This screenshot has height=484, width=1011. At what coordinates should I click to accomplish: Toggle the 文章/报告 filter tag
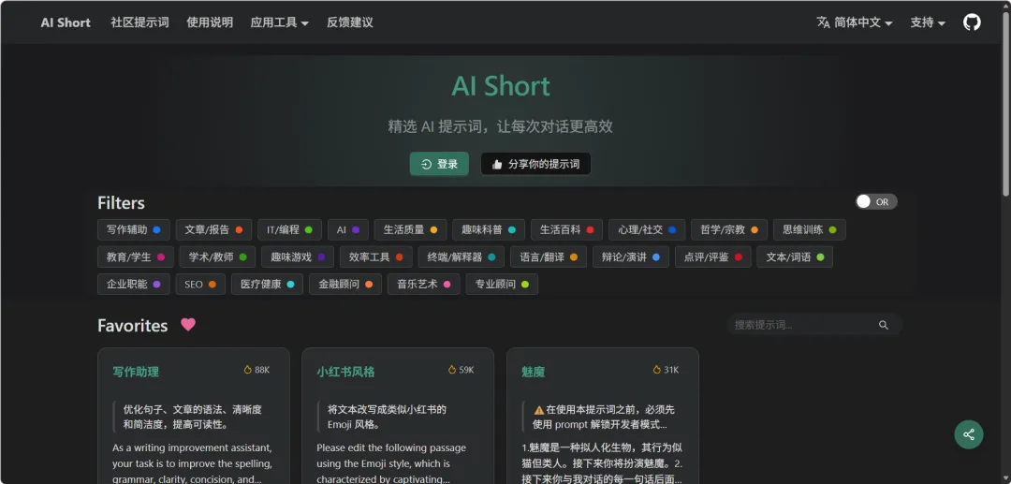(x=213, y=229)
